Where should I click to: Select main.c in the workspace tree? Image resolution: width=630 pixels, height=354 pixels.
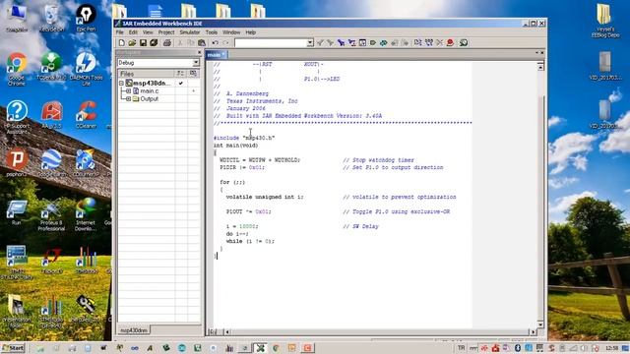[150, 91]
